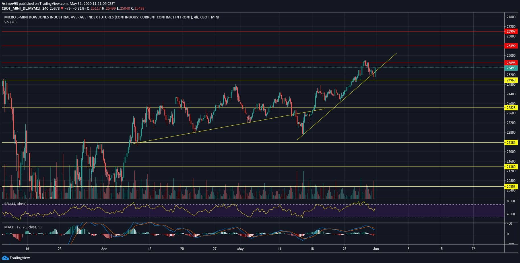Select the 21380 yellow price level label
This screenshot has width=520, height=263.
tap(511, 167)
